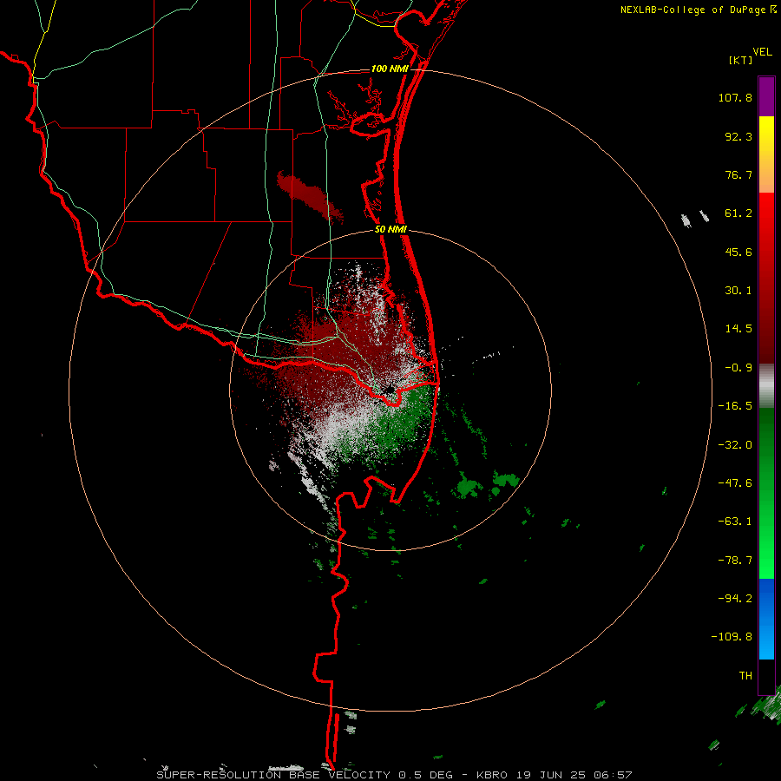Click the 76.7 velocity scale value
781x781 pixels.
[x=738, y=174]
